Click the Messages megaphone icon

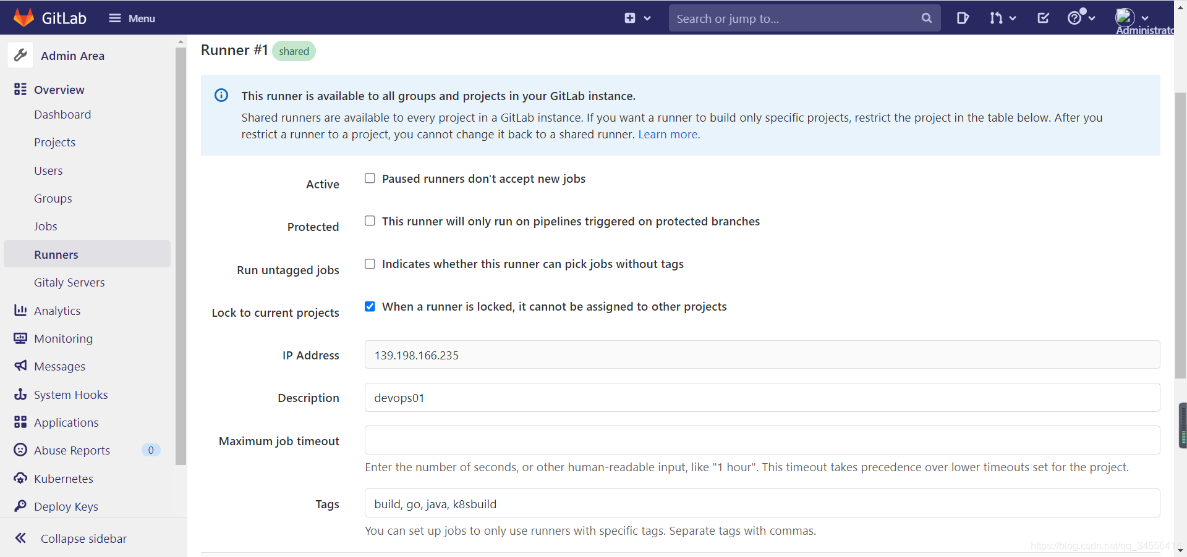pos(20,366)
